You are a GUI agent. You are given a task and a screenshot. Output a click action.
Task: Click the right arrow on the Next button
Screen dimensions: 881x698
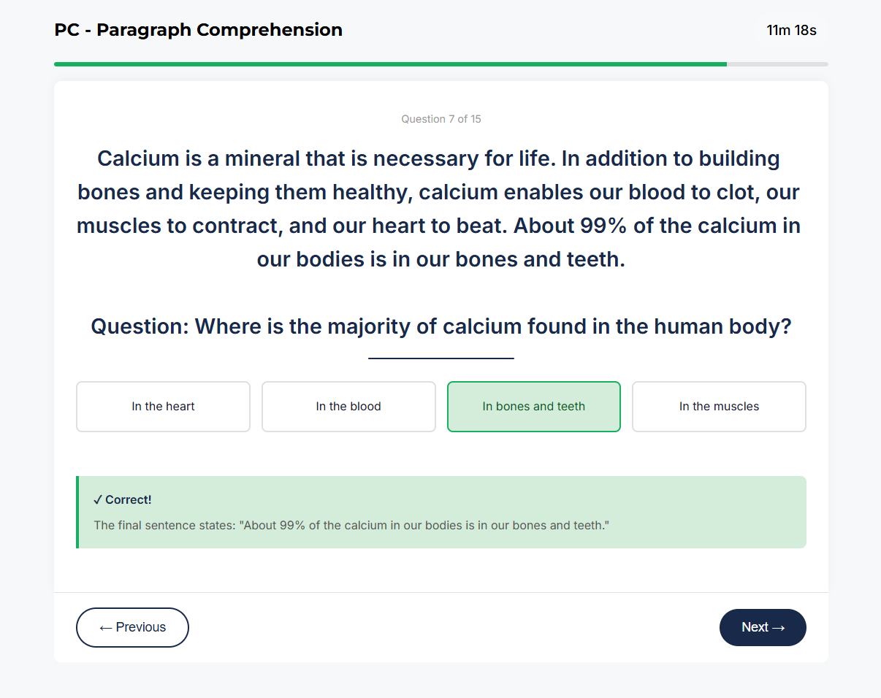(x=777, y=627)
